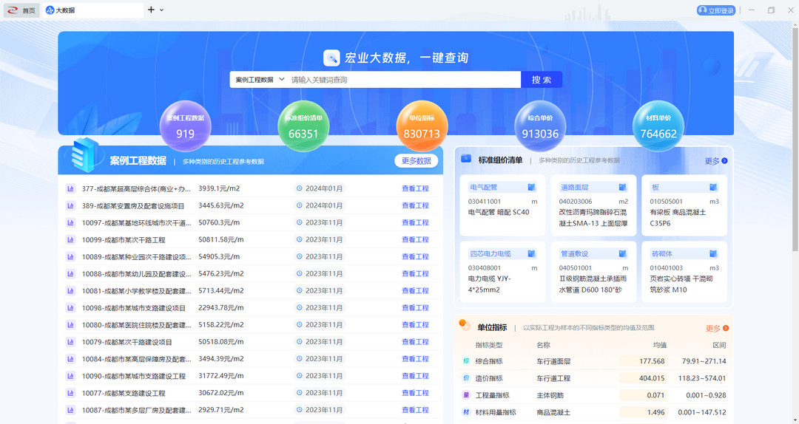Click the 材料单价 cyan bubble
The image size is (799, 424).
point(658,126)
